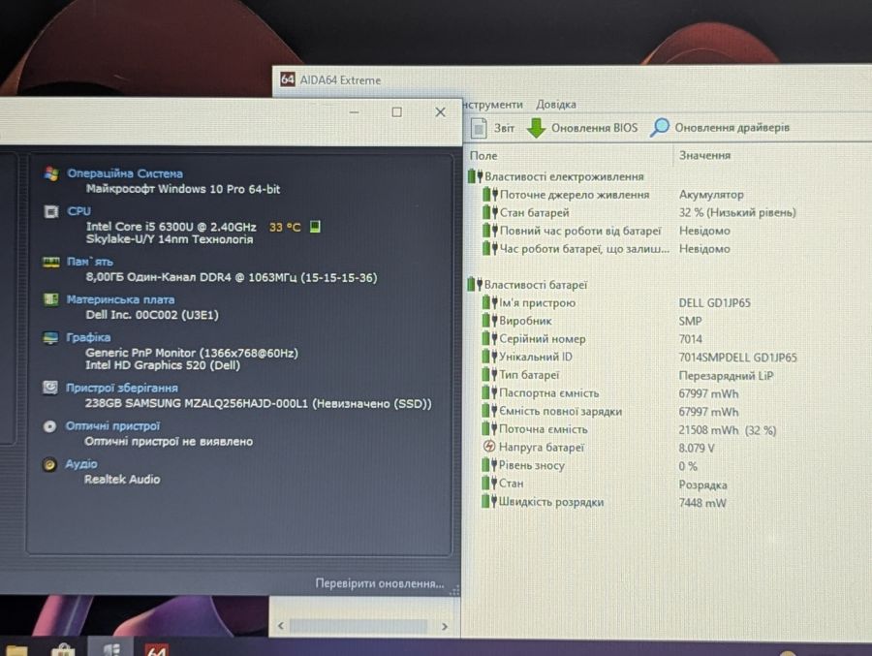Select the Властивості електроживлення group row
Viewport: 872px width, 656px height.
click(x=556, y=176)
